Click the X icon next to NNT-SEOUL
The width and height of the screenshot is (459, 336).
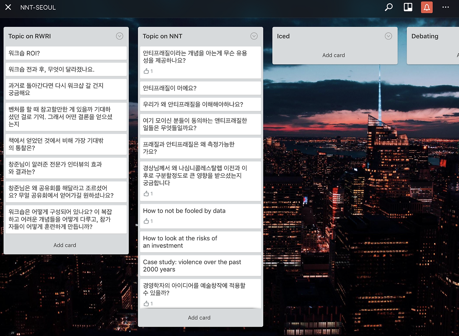[x=8, y=7]
